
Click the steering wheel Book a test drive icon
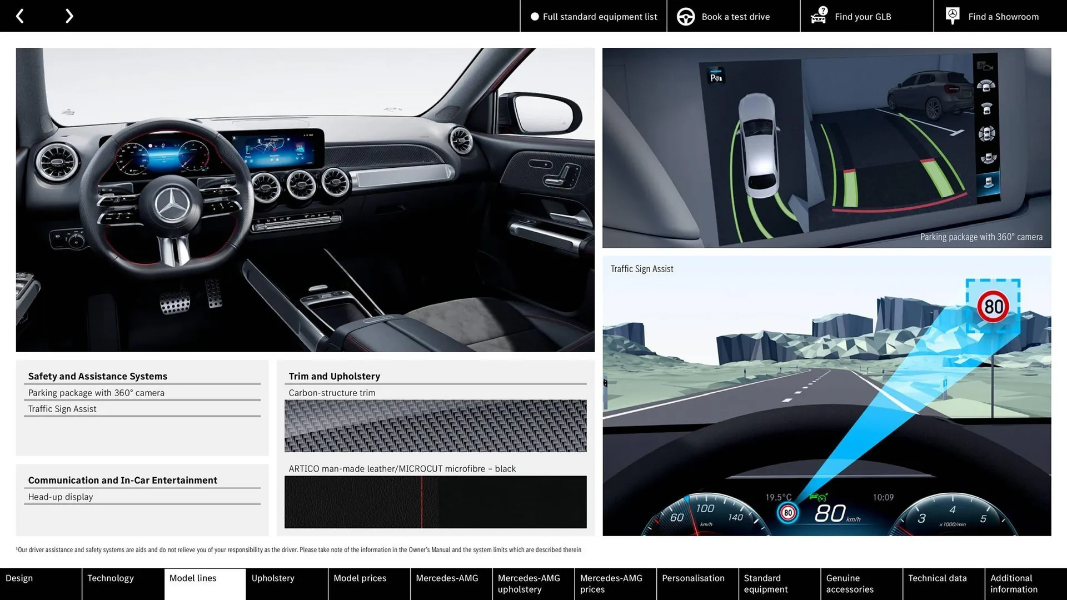pyautogui.click(x=685, y=16)
